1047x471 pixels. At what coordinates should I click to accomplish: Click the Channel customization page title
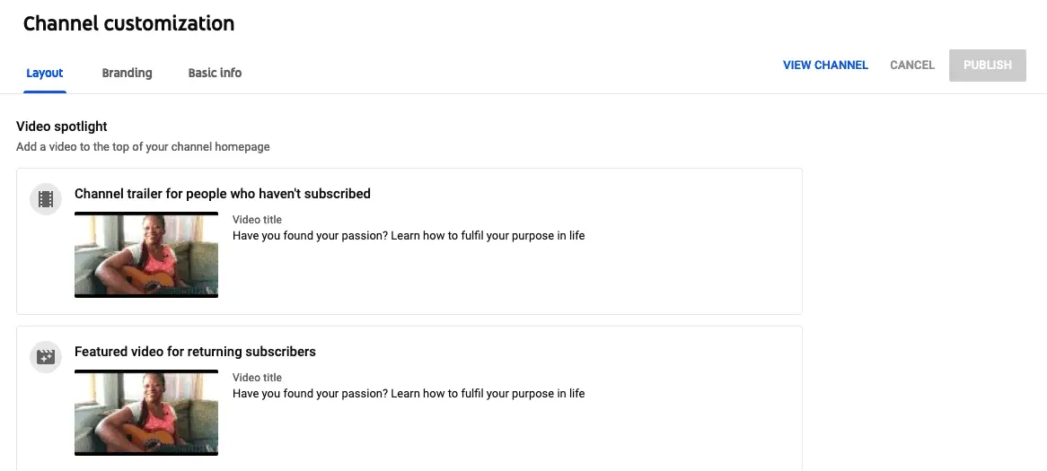coord(129,23)
